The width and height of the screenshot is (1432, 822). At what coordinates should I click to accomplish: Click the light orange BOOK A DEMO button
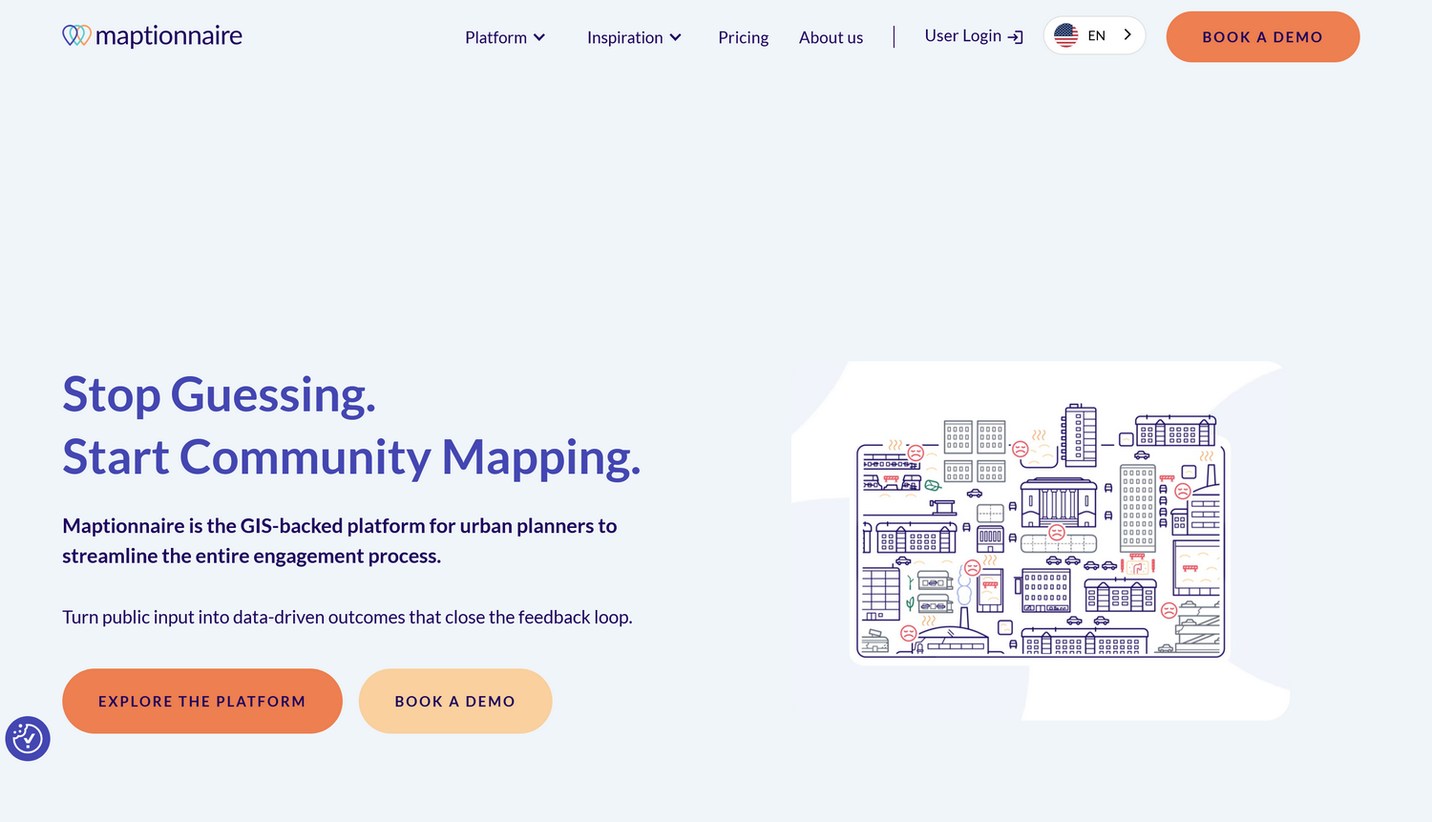coord(455,701)
